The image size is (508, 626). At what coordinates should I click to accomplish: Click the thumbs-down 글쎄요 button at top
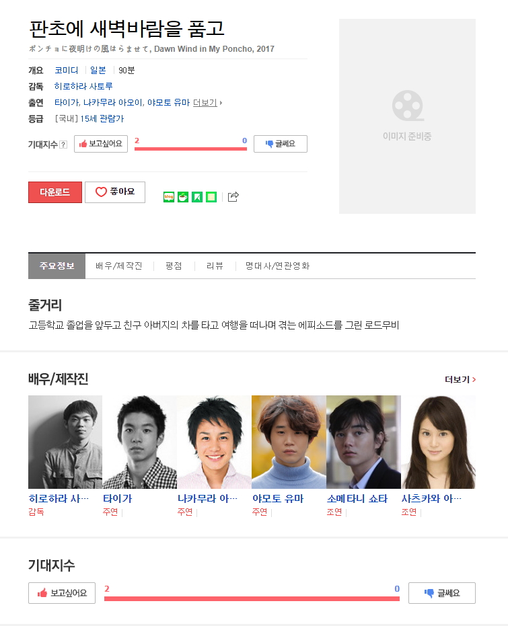tap(281, 144)
